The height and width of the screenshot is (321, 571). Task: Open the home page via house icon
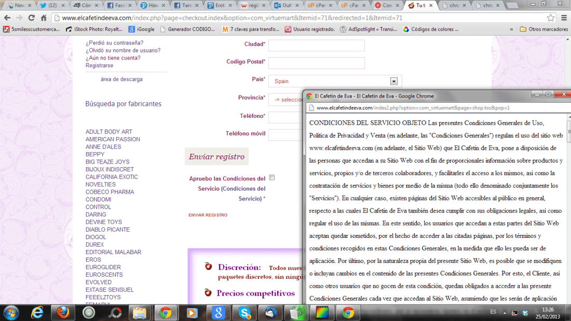point(44,18)
